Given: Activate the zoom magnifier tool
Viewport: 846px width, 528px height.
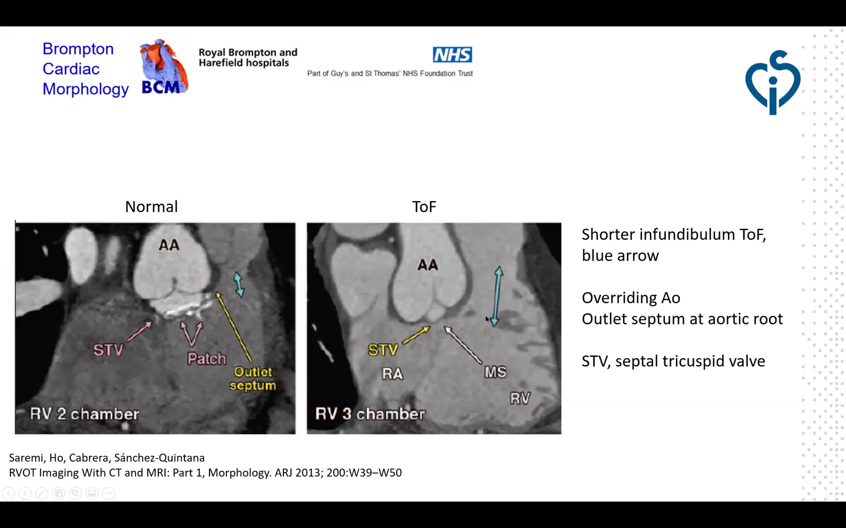Looking at the screenshot, I should (75, 493).
